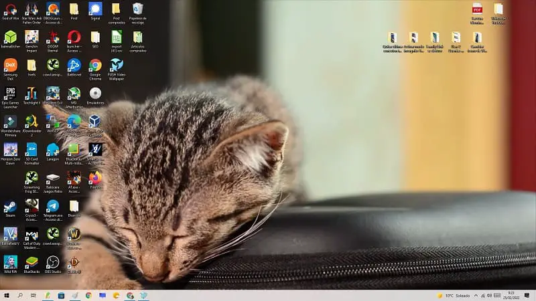Open weather widget showing 10°C Soleado
The width and height of the screenshot is (536, 301).
(x=454, y=296)
